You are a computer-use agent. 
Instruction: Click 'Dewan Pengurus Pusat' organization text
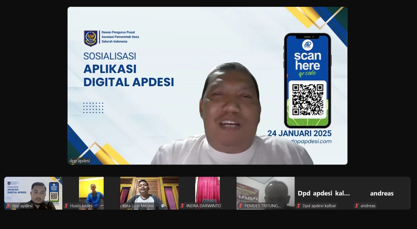118,32
